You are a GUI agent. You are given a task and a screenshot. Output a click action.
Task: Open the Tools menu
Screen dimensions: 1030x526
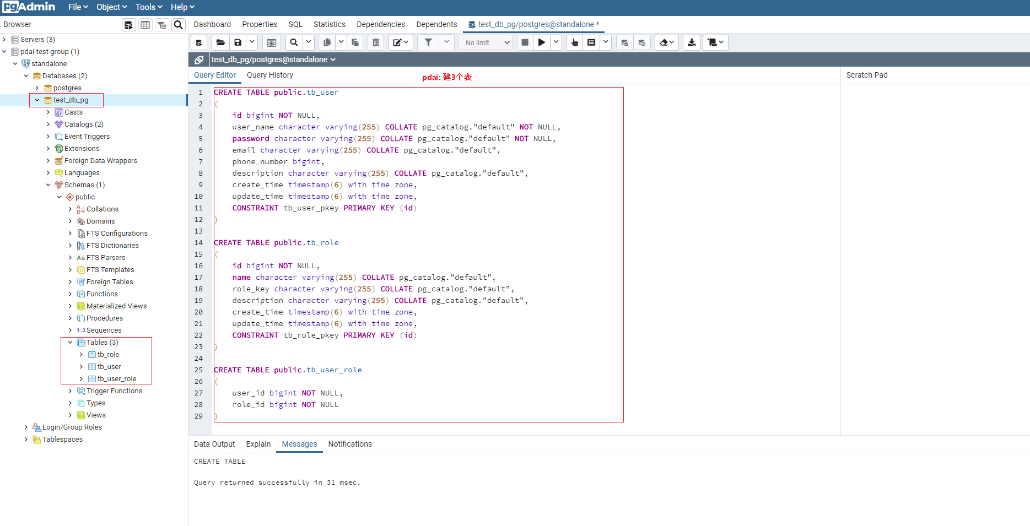pyautogui.click(x=149, y=7)
